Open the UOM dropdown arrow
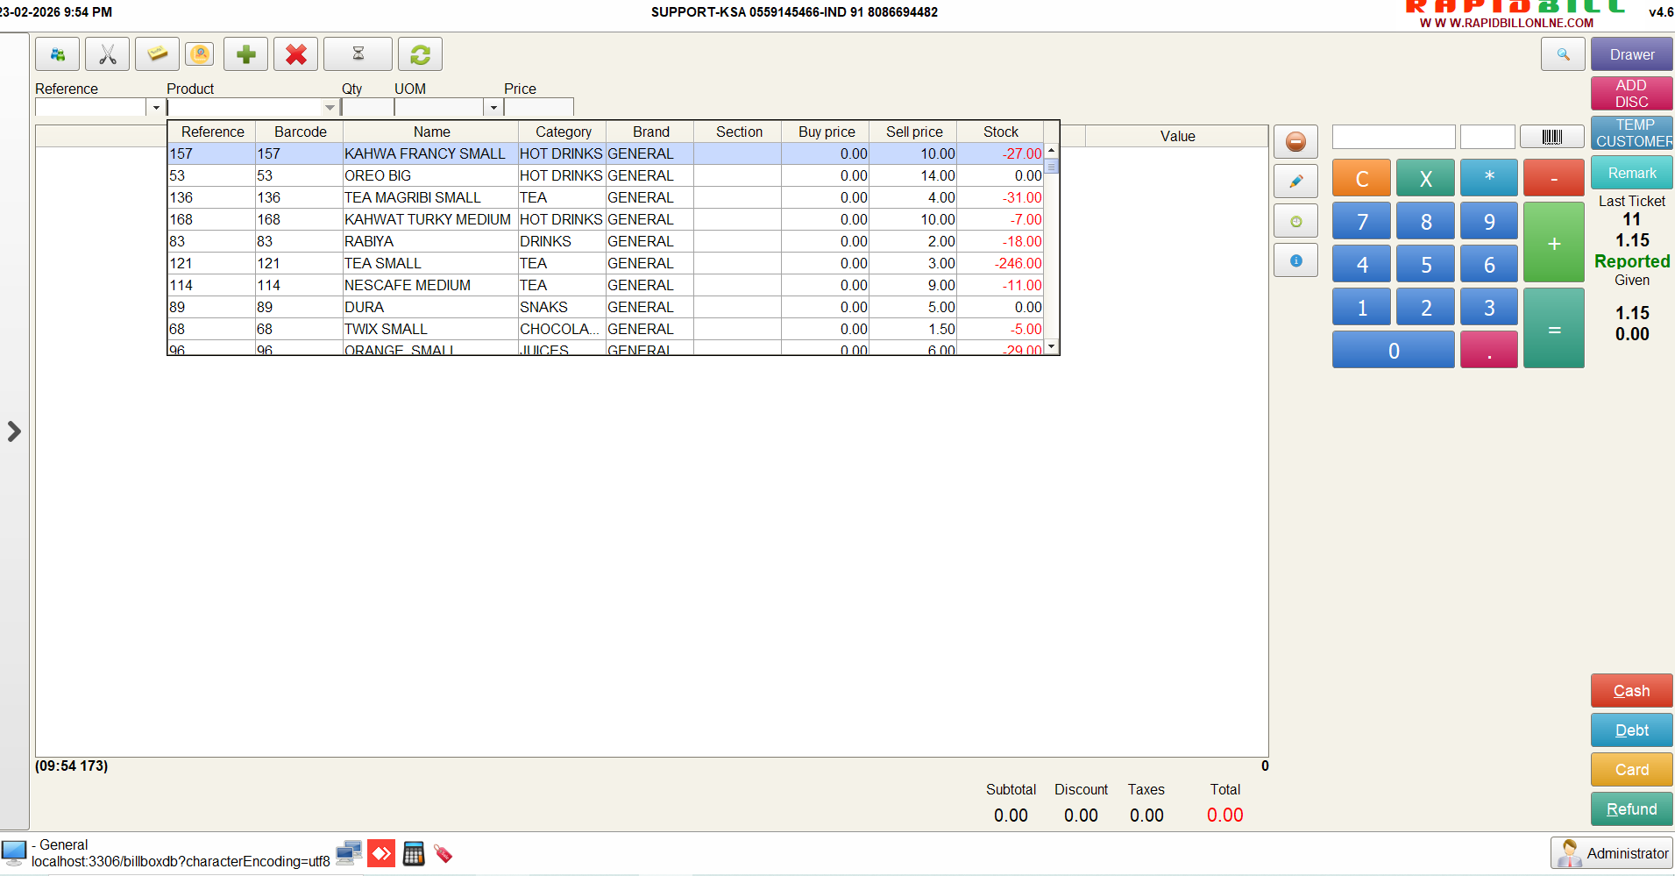 (493, 108)
